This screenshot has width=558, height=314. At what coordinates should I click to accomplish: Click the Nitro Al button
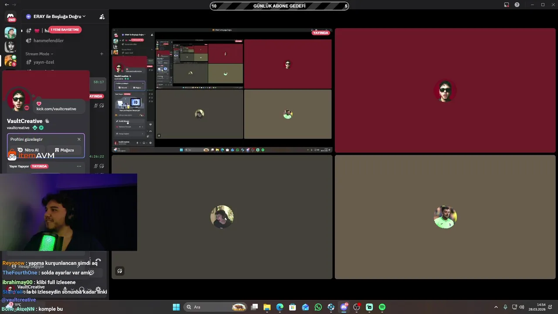(28, 150)
